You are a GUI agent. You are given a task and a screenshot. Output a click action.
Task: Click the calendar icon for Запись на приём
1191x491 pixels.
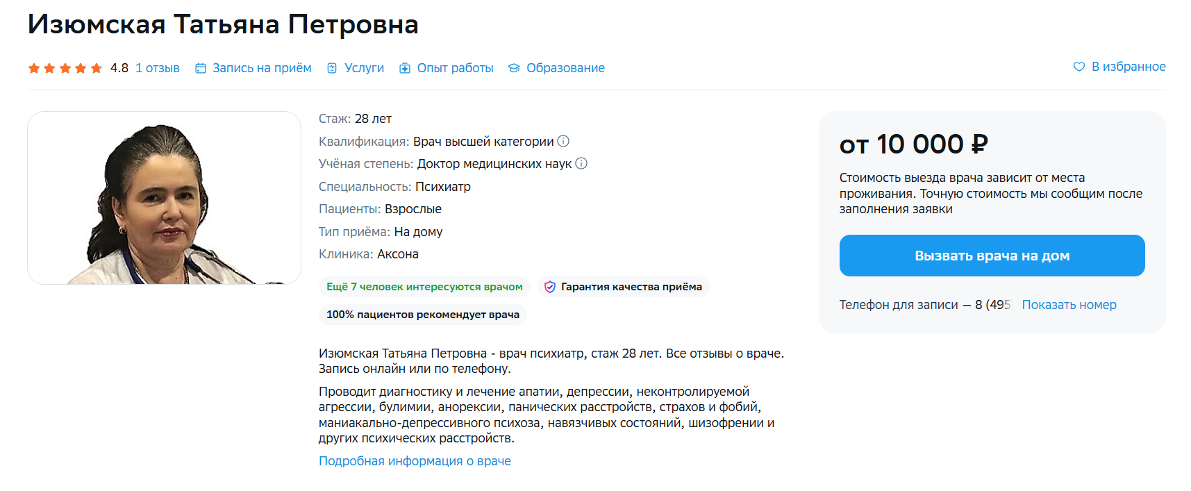pyautogui.click(x=201, y=68)
